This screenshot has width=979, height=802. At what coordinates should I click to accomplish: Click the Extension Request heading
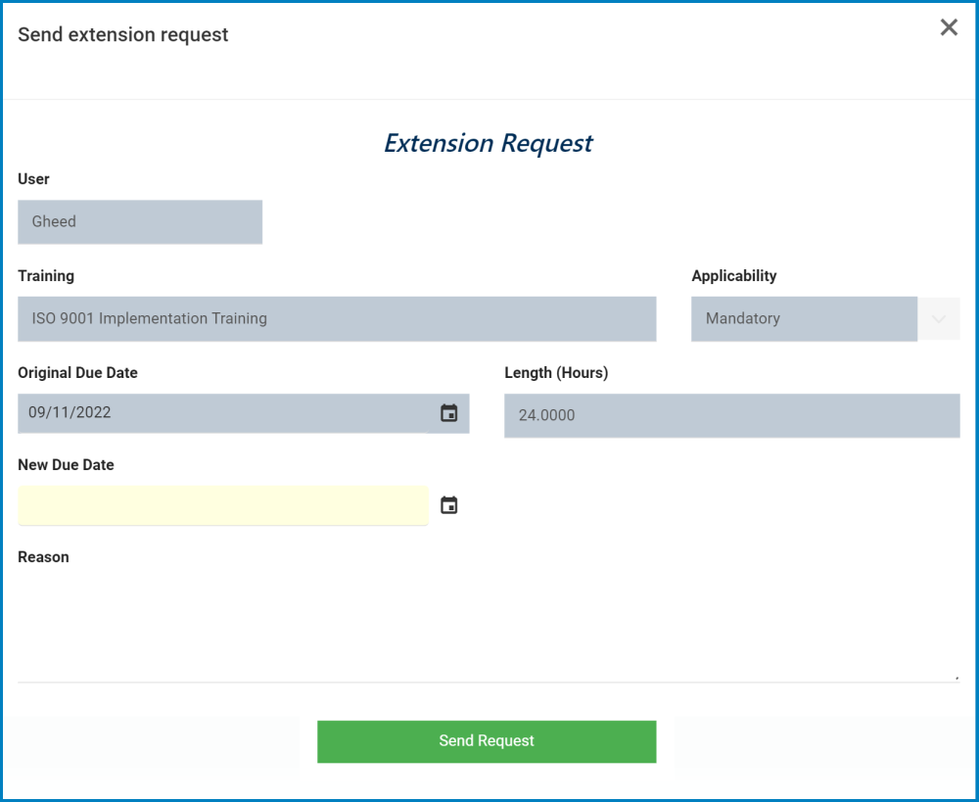pyautogui.click(x=489, y=143)
